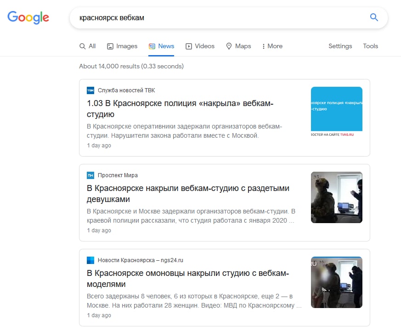Click the Videos tab play icon
401x331 pixels.
pos(189,46)
